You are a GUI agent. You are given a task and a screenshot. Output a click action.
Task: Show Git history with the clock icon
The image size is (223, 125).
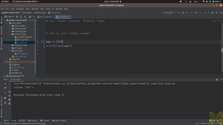(212, 12)
